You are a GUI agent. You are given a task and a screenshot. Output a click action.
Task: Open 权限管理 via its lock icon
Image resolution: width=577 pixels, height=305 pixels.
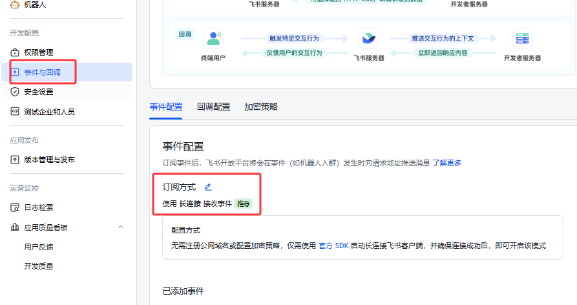coord(15,52)
